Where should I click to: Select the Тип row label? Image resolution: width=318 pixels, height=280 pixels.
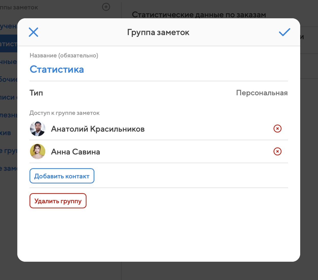(x=36, y=93)
